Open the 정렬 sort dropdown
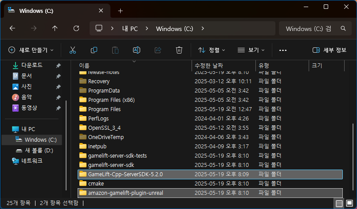357x209 pixels. [x=212, y=50]
